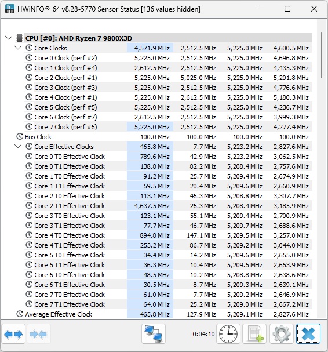Select Core 0 T1 Effective Clock row
This screenshot has width=328, height=352.
click(168, 166)
